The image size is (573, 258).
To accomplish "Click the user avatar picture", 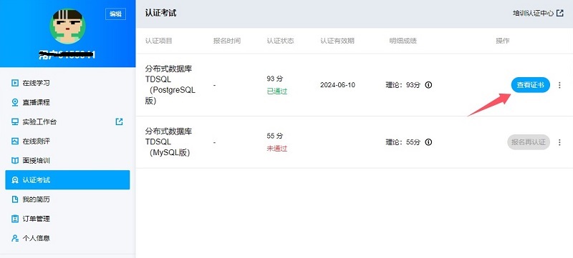I will (x=67, y=26).
